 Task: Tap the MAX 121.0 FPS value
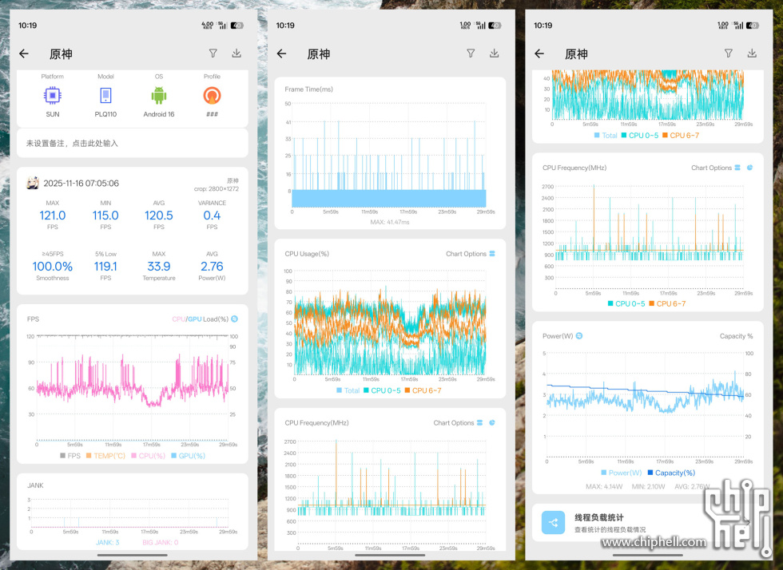(x=53, y=215)
